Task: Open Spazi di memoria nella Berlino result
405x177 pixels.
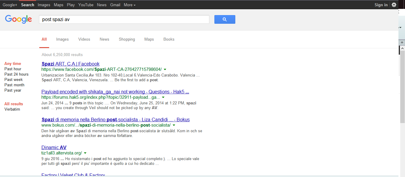Action: [116, 119]
